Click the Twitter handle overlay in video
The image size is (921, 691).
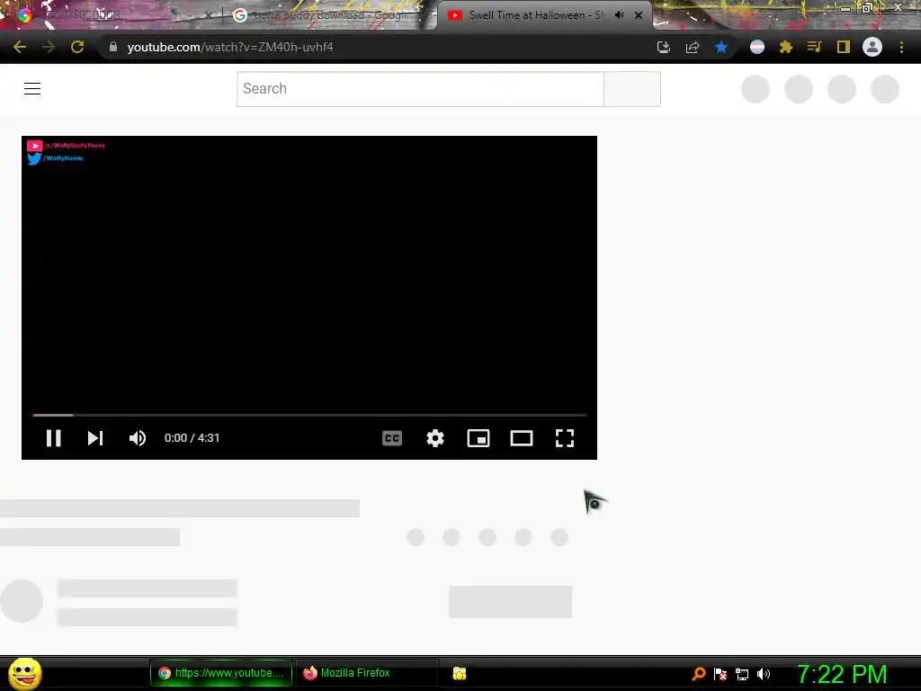(55, 158)
